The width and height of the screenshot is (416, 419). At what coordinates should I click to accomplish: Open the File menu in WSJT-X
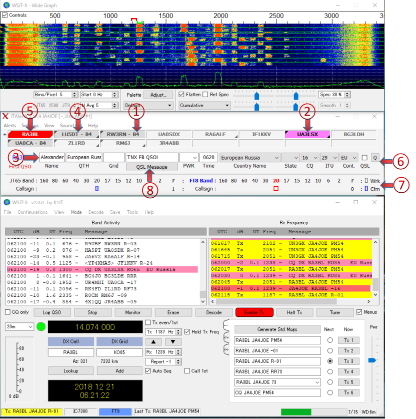pos(7,212)
